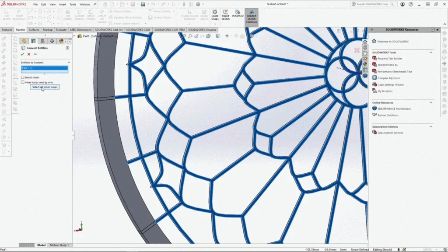Image resolution: width=448 pixels, height=252 pixels.
Task: Open the DimXpertManager crosshair tab
Action: [52, 41]
